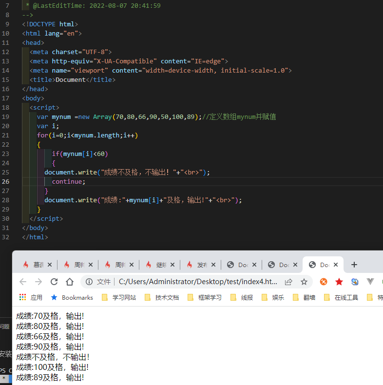Open a new browser tab

point(354,265)
